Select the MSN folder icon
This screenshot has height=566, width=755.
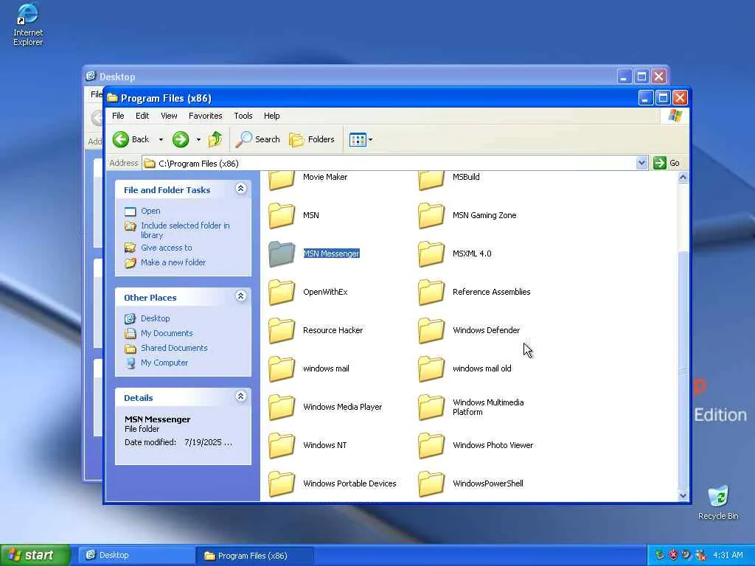(x=282, y=215)
